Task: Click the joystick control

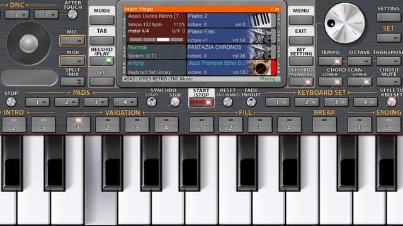Action: point(28,43)
